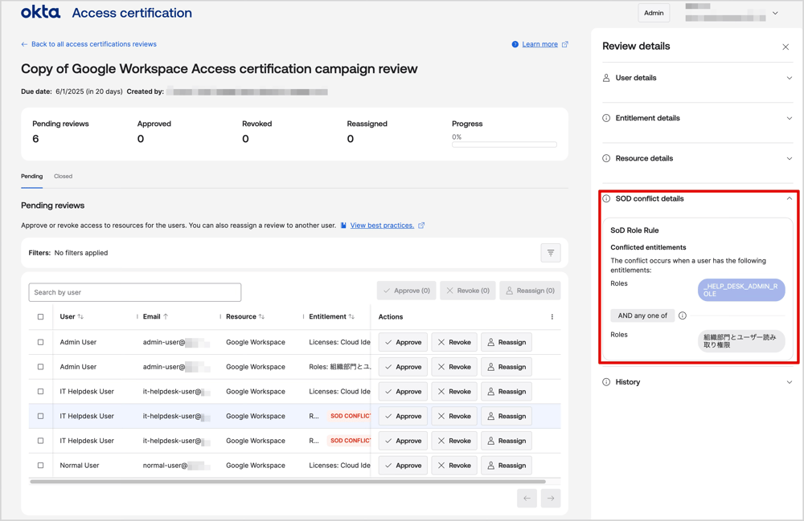Expand the User details section chevron
Screen dimensions: 804x521
click(790, 79)
